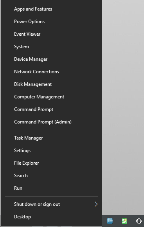This screenshot has width=144, height=227.
Task: Expand the Shut down or sign out arrow
Action: pyautogui.click(x=96, y=204)
